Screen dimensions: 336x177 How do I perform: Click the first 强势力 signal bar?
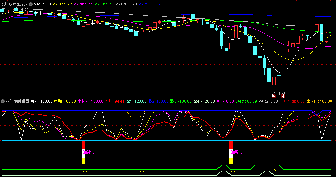point(83,152)
